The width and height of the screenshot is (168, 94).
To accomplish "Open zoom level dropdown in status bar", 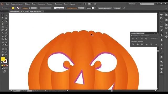I will (x=21, y=91).
